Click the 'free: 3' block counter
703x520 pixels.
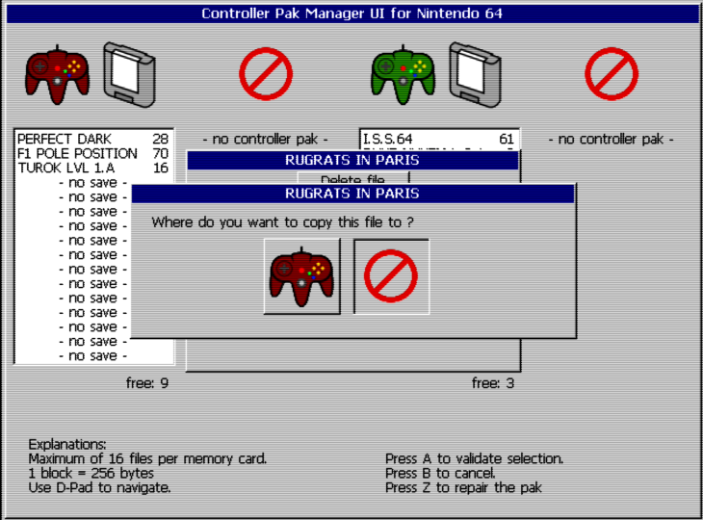493,383
